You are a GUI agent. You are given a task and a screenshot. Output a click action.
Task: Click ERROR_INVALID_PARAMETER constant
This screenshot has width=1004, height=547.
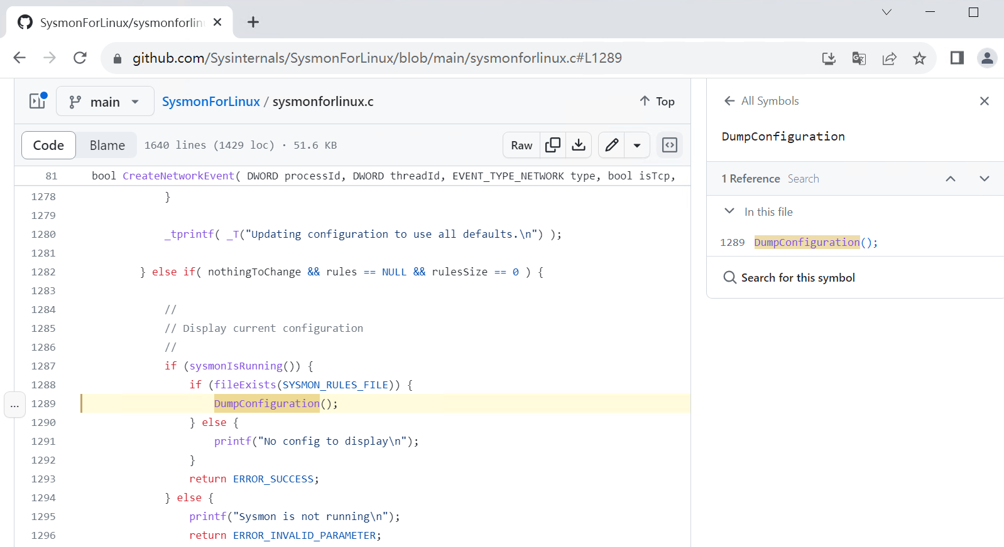coord(304,535)
